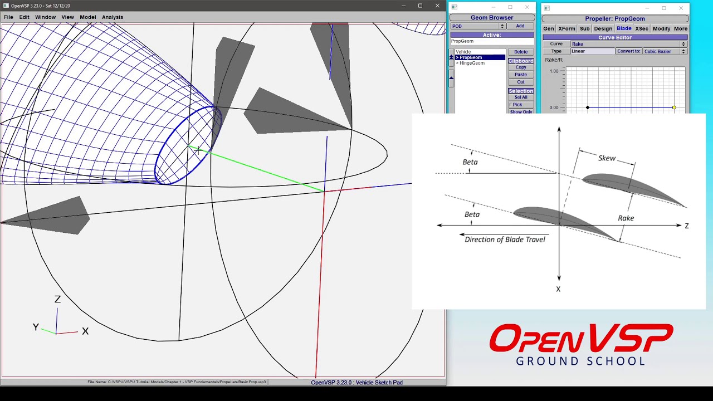Screen dimensions: 713x401
Task: Click the Copy clipboard button
Action: click(521, 67)
